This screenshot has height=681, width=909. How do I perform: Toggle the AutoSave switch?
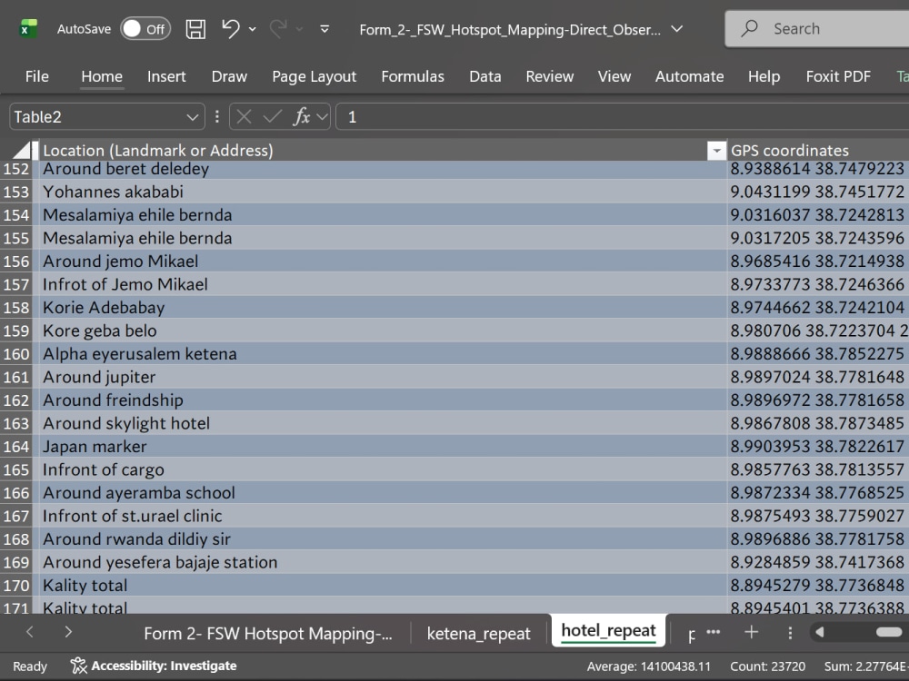[145, 29]
